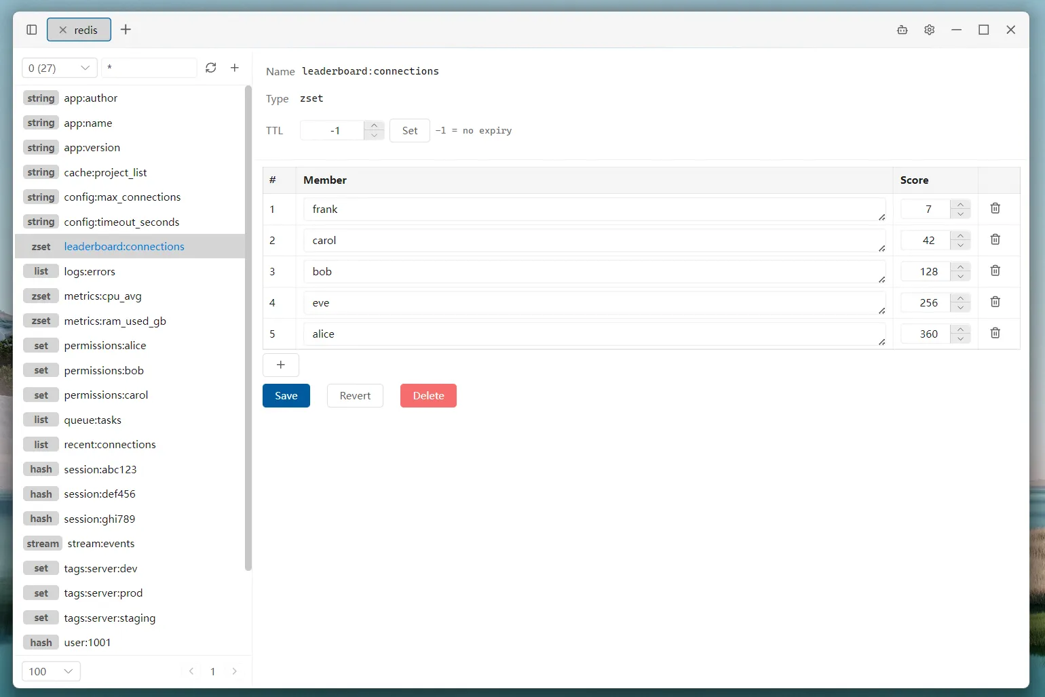1045x697 pixels.
Task: Expand the page size dropdown showing 100
Action: coord(52,671)
